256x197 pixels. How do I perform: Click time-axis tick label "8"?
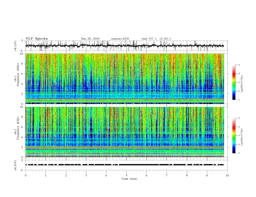[x=187, y=175]
